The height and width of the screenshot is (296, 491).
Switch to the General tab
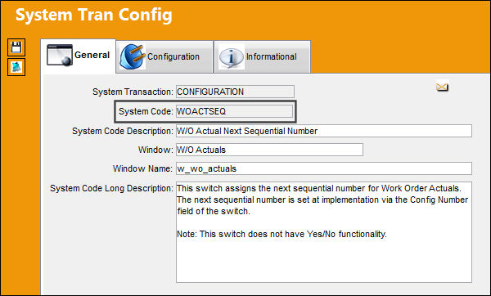tap(79, 56)
